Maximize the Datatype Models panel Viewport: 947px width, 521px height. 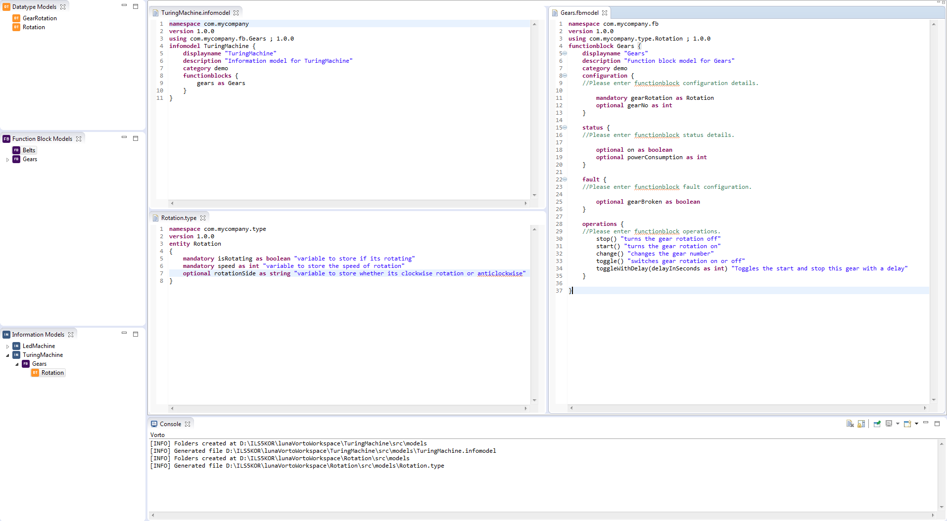136,6
